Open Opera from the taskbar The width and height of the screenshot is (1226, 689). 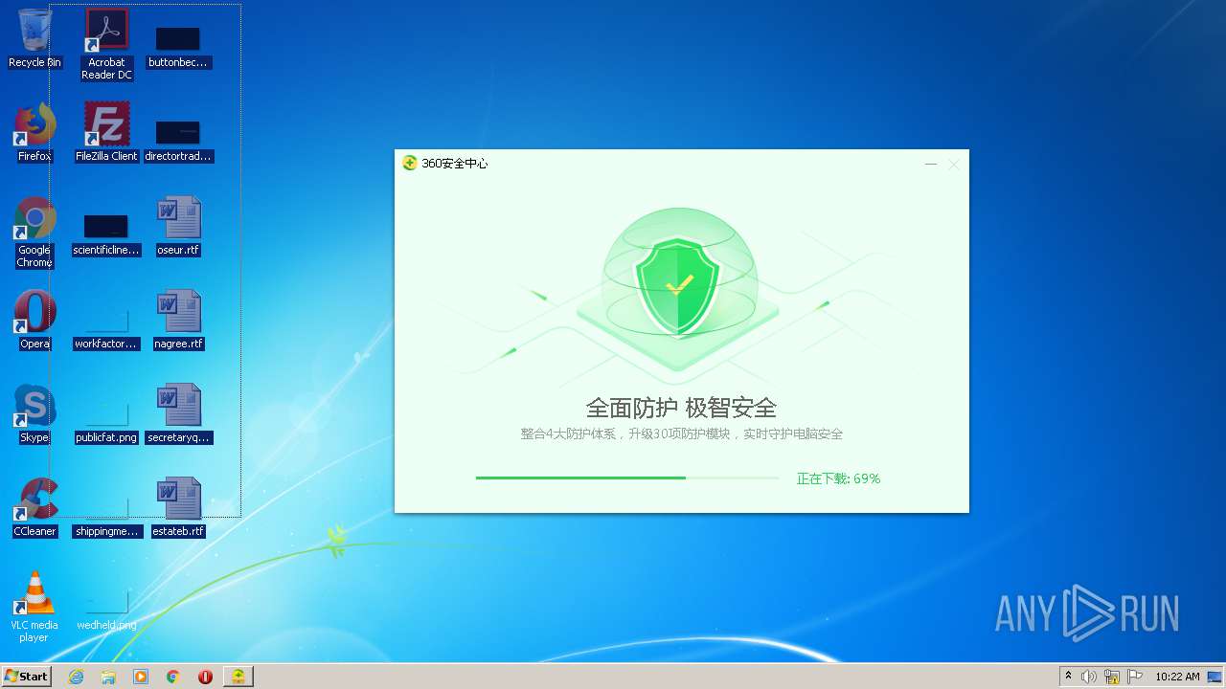coord(205,677)
